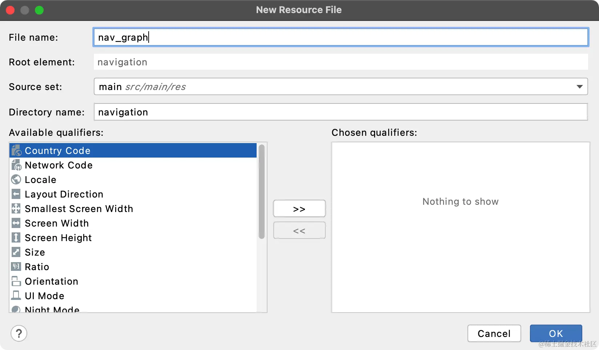Click the Smallest Screen Width icon

(16, 208)
